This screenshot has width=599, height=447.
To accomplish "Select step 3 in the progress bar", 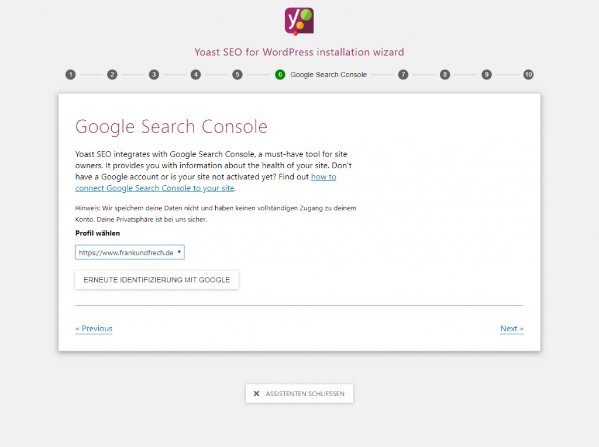I will tap(154, 75).
